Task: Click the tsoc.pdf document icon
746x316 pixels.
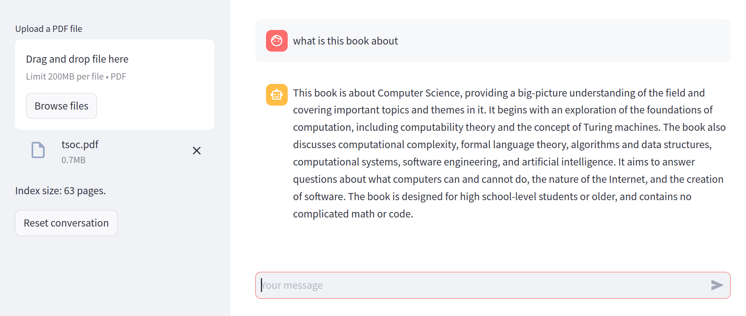Action: click(38, 150)
